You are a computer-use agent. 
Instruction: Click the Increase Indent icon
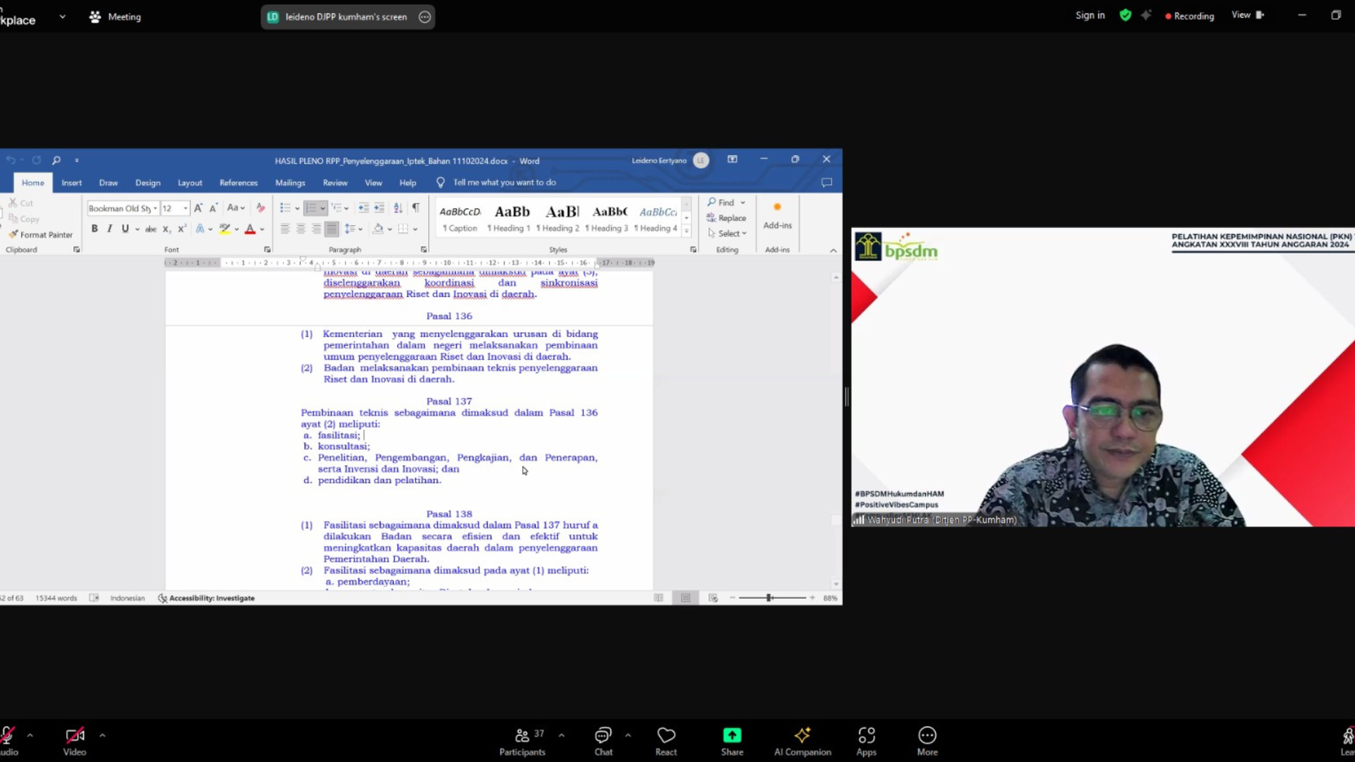coord(379,207)
